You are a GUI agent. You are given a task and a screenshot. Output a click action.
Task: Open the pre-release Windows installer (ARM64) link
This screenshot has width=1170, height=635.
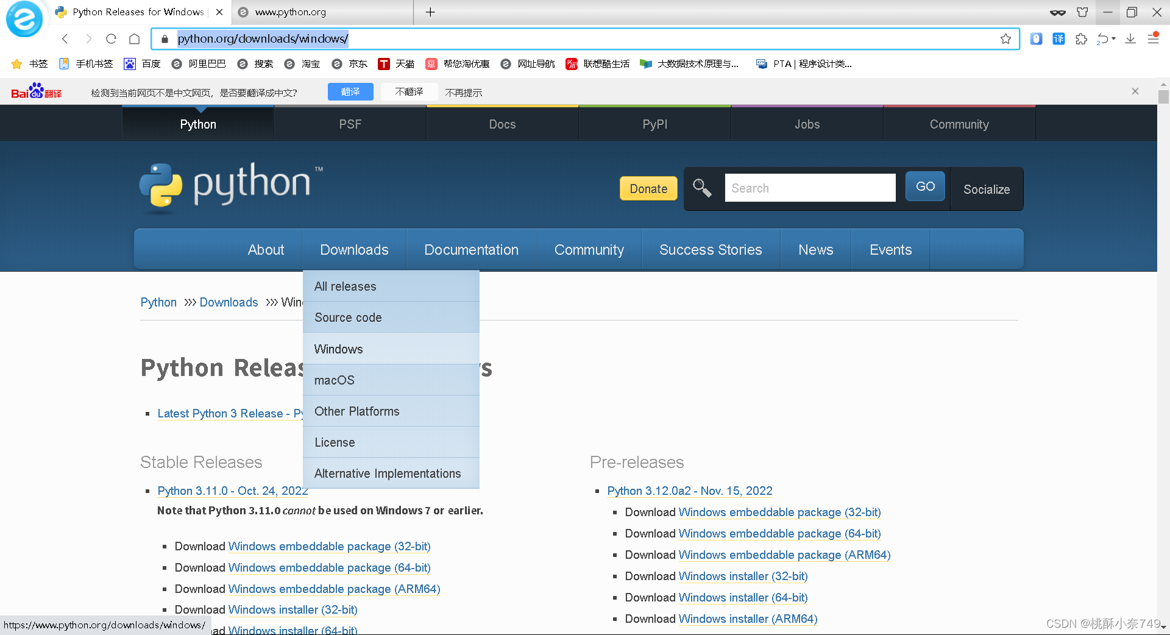(748, 619)
